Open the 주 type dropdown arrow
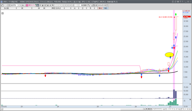The image size is (192, 111). [7, 5]
